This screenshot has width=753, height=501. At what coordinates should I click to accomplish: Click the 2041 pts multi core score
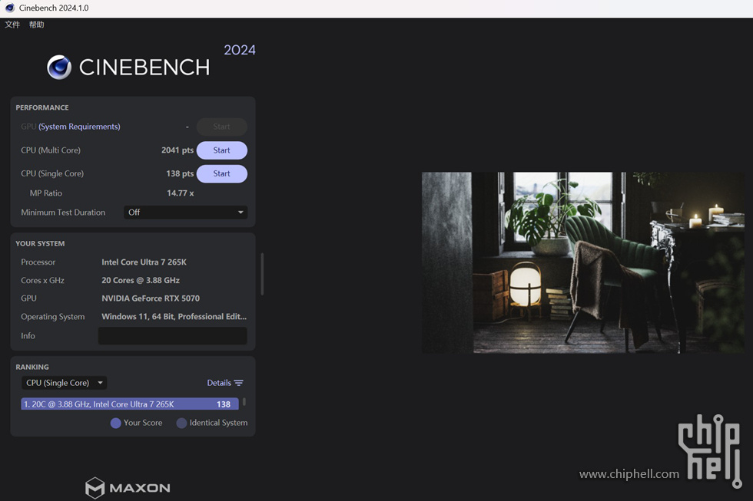click(x=177, y=150)
